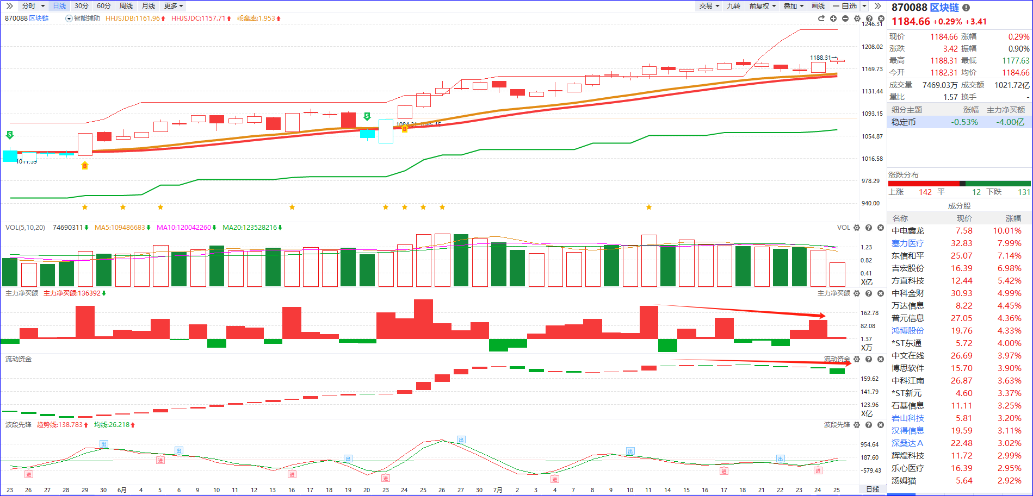Expand right panel double-chevron in toolbar
Image resolution: width=1033 pixels, height=496 pixels.
click(x=877, y=6)
